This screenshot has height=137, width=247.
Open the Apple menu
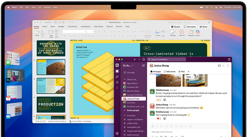8,7
